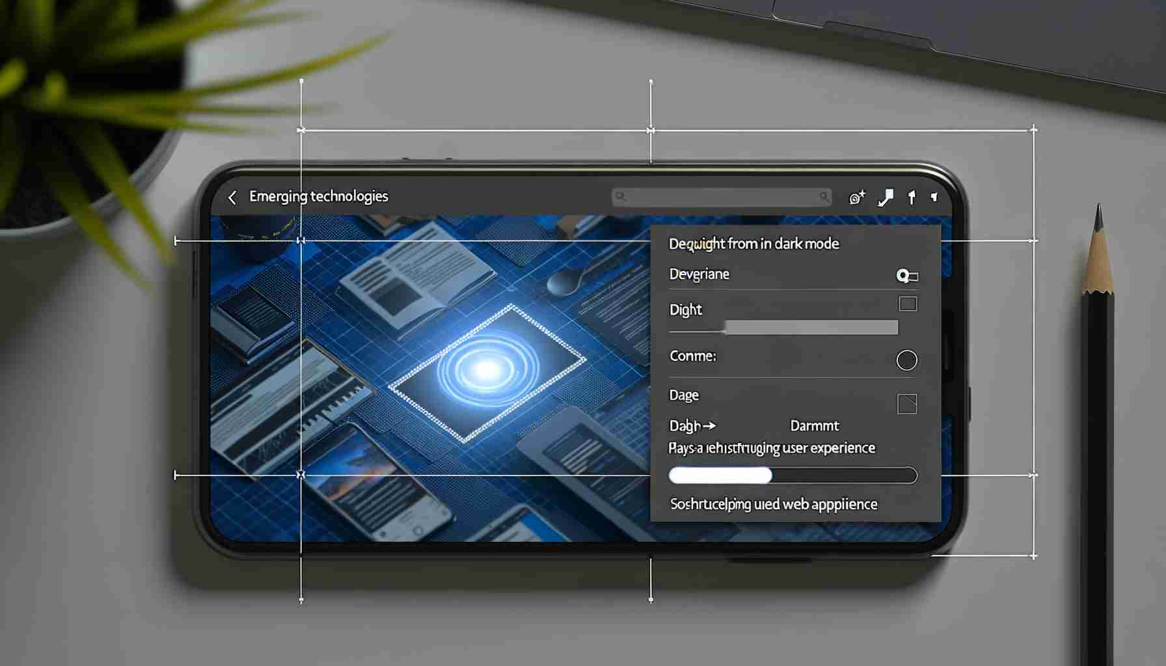Open the Dight gray dropdown bar
This screenshot has height=666, width=1166.
click(x=811, y=327)
